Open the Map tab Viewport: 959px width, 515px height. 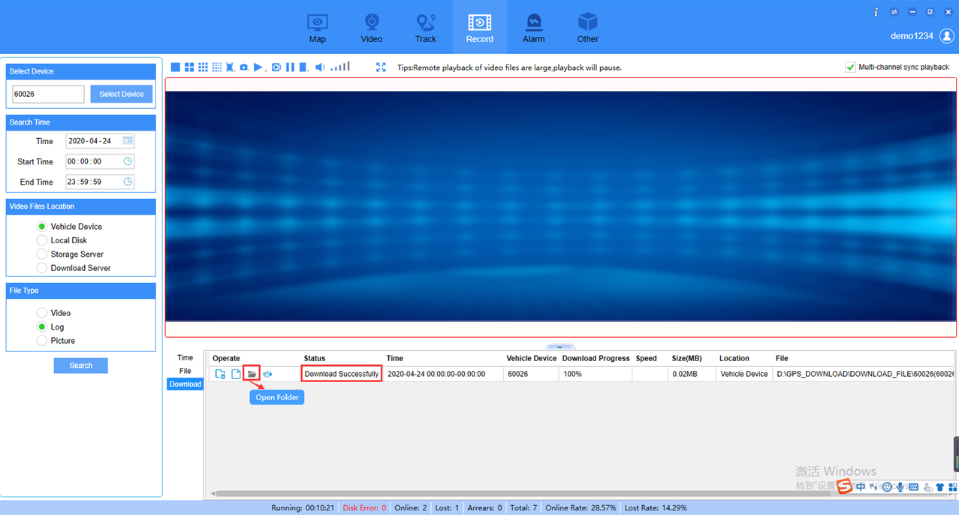(318, 29)
